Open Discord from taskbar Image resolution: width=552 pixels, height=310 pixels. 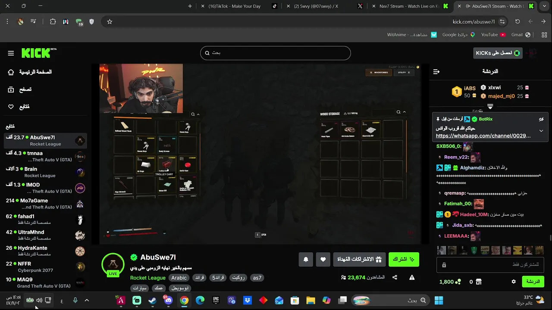(168, 300)
